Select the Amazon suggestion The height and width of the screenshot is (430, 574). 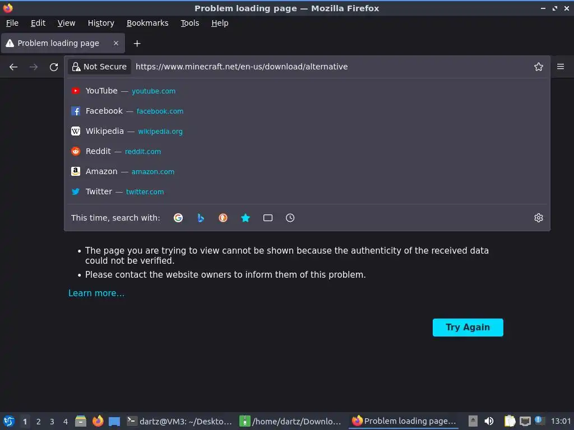click(307, 171)
